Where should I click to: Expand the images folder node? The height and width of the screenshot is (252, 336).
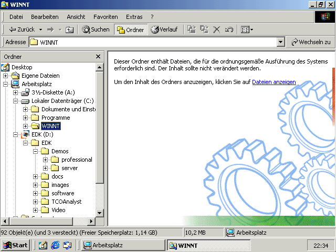coord(36,185)
